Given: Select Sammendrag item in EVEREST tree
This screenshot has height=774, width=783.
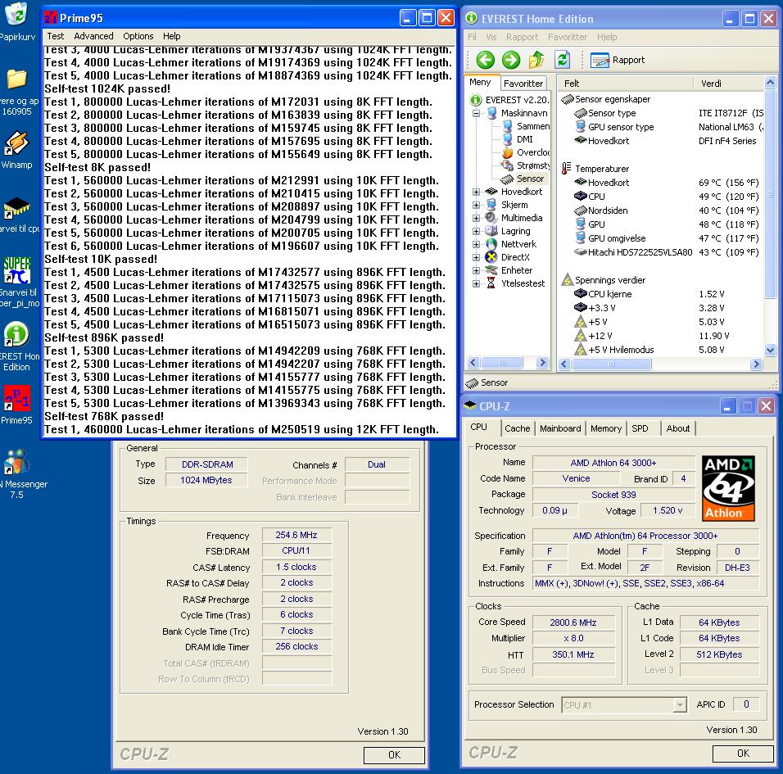Looking at the screenshot, I should 527,126.
